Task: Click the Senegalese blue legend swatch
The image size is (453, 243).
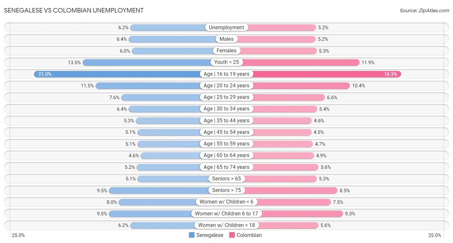Action: (192, 235)
